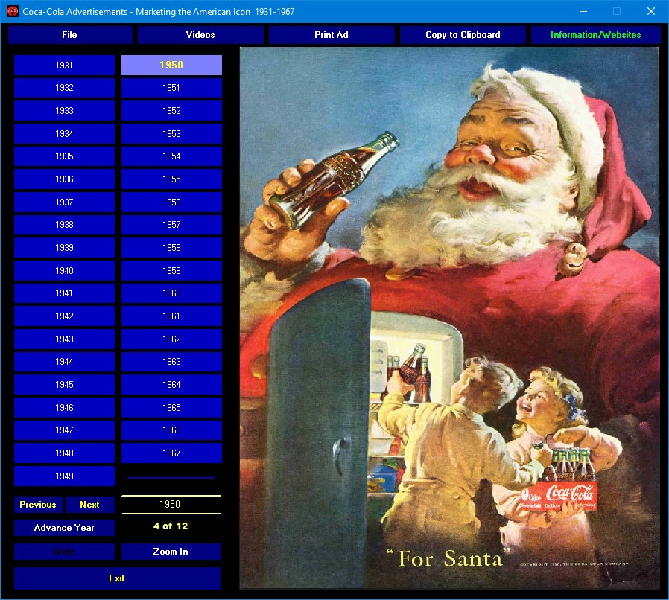Select the 1961 year button
669x600 pixels.
(171, 316)
